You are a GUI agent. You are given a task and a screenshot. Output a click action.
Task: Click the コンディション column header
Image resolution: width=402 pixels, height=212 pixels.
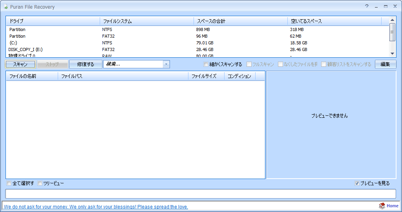point(239,76)
